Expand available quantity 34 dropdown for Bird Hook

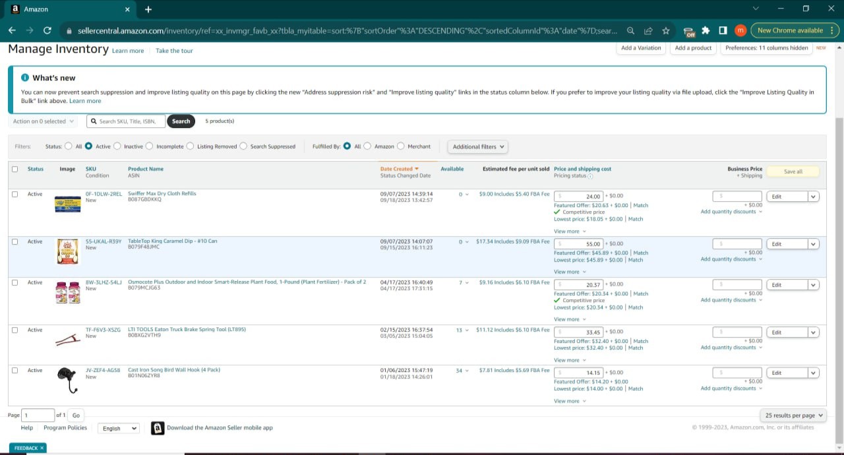[462, 371]
